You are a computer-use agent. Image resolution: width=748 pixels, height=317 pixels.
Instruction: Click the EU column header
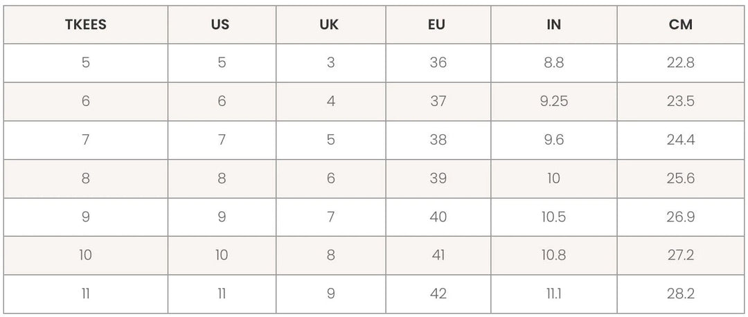coord(437,25)
